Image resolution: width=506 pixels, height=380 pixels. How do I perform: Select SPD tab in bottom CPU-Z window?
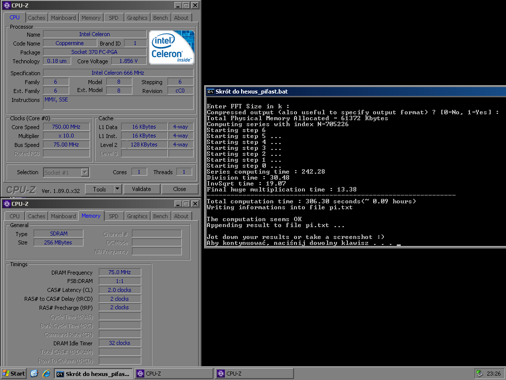pos(114,216)
